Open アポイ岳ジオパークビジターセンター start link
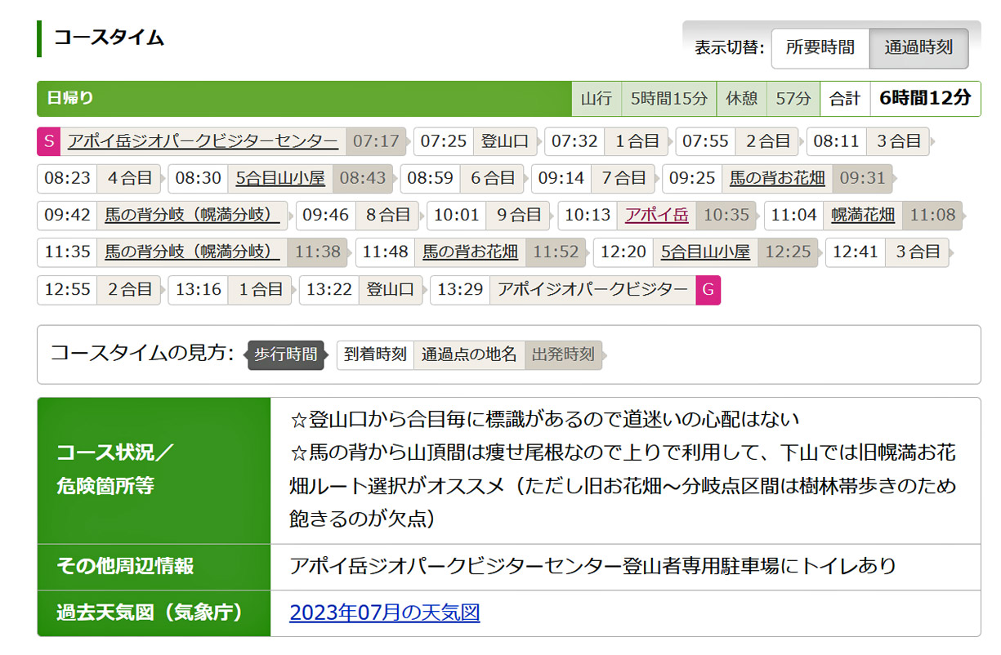 click(x=203, y=141)
